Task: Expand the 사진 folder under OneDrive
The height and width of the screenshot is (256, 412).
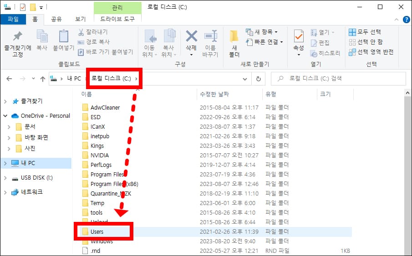Action: (9, 149)
